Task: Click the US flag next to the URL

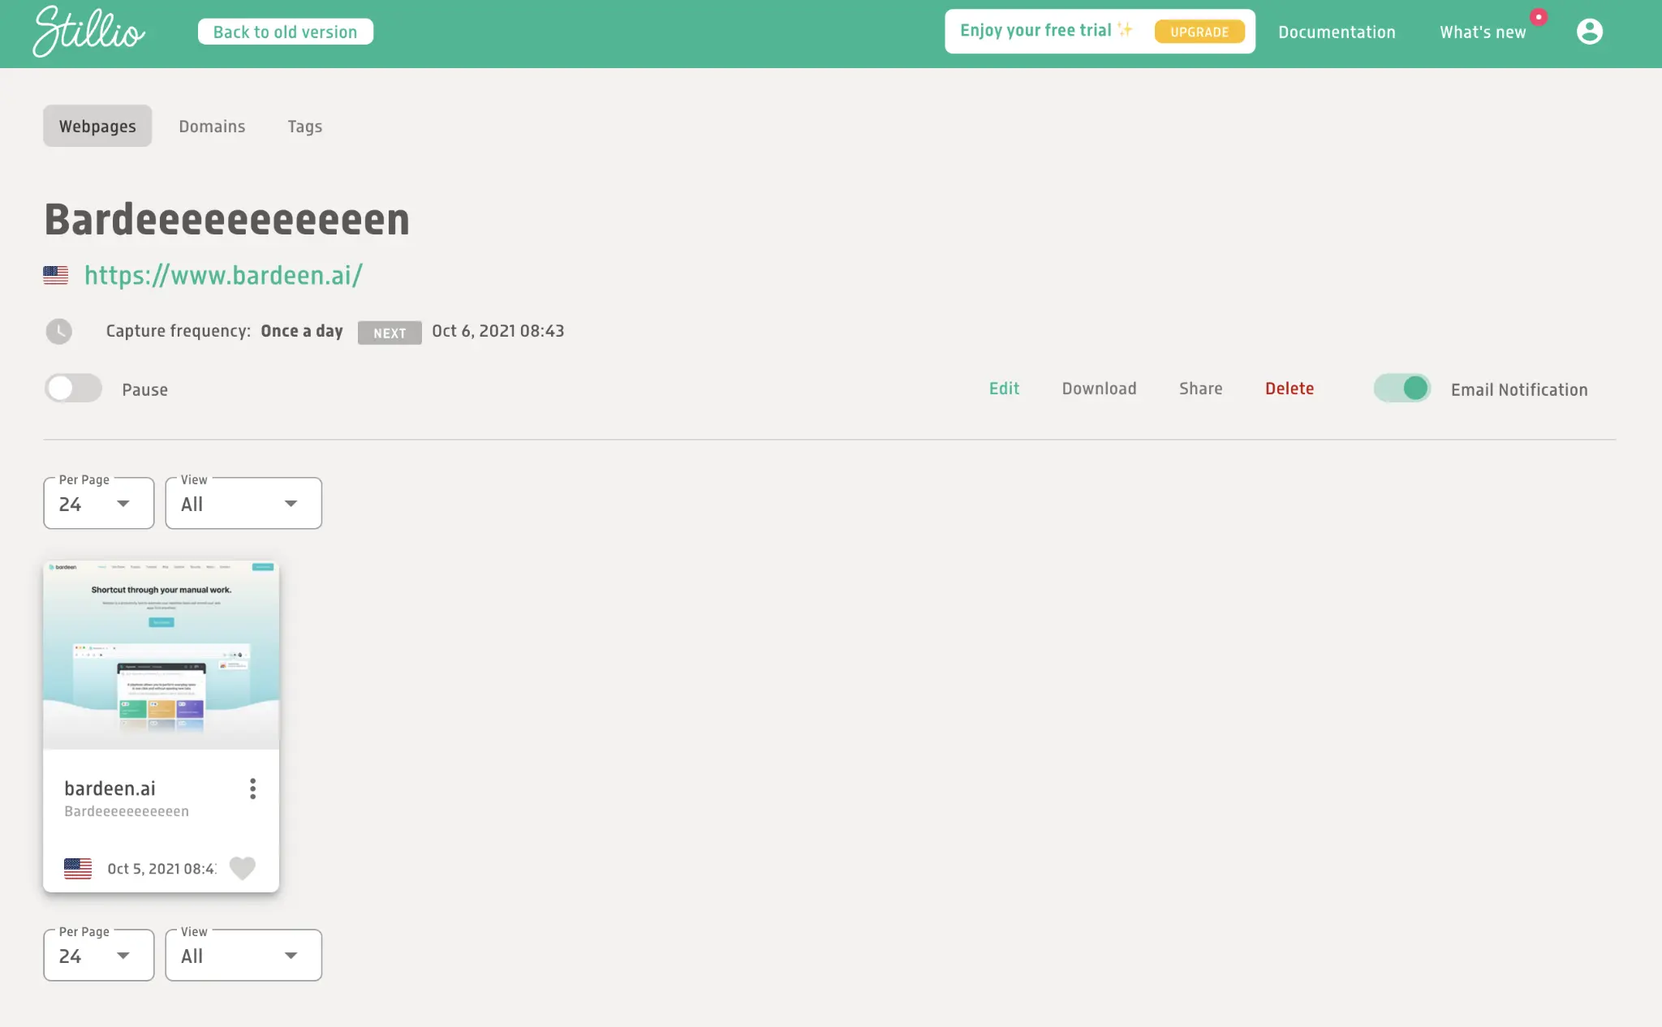Action: [56, 276]
